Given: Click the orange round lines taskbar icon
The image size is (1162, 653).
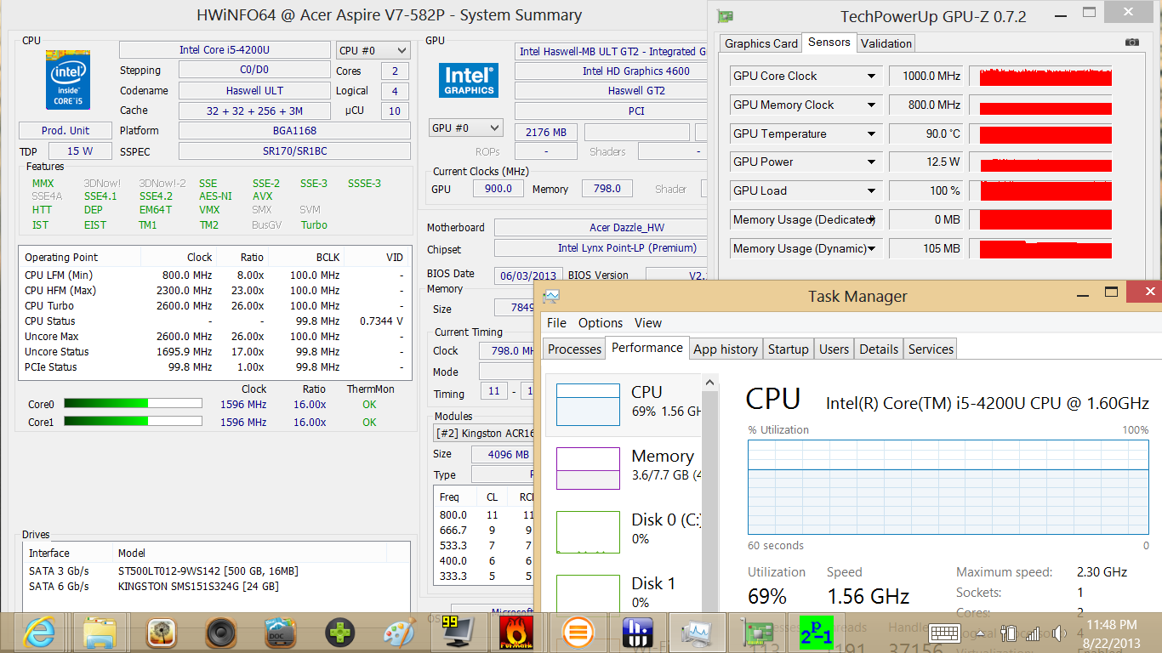Looking at the screenshot, I should point(579,633).
